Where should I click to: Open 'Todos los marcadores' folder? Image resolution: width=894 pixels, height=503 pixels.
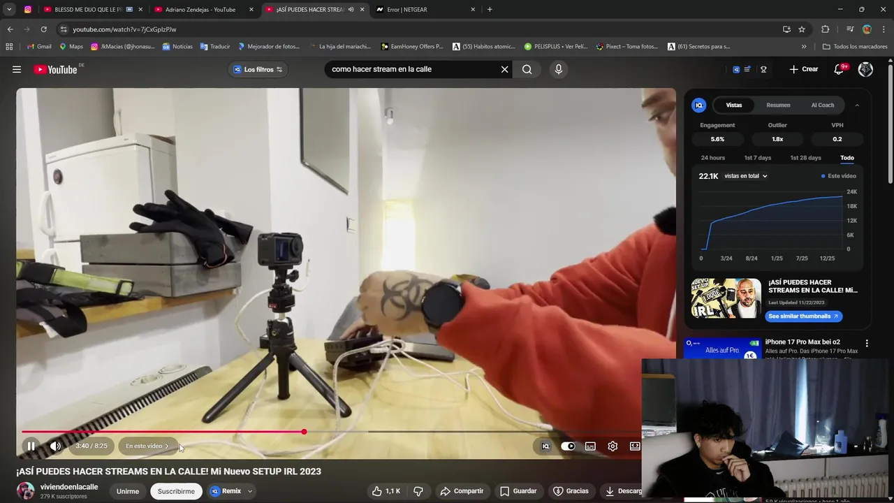pyautogui.click(x=855, y=47)
